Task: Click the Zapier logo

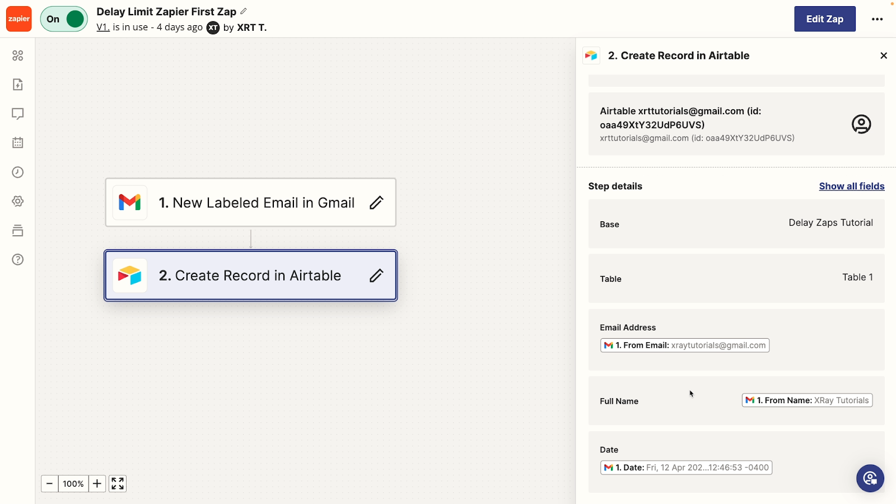Action: [x=18, y=19]
